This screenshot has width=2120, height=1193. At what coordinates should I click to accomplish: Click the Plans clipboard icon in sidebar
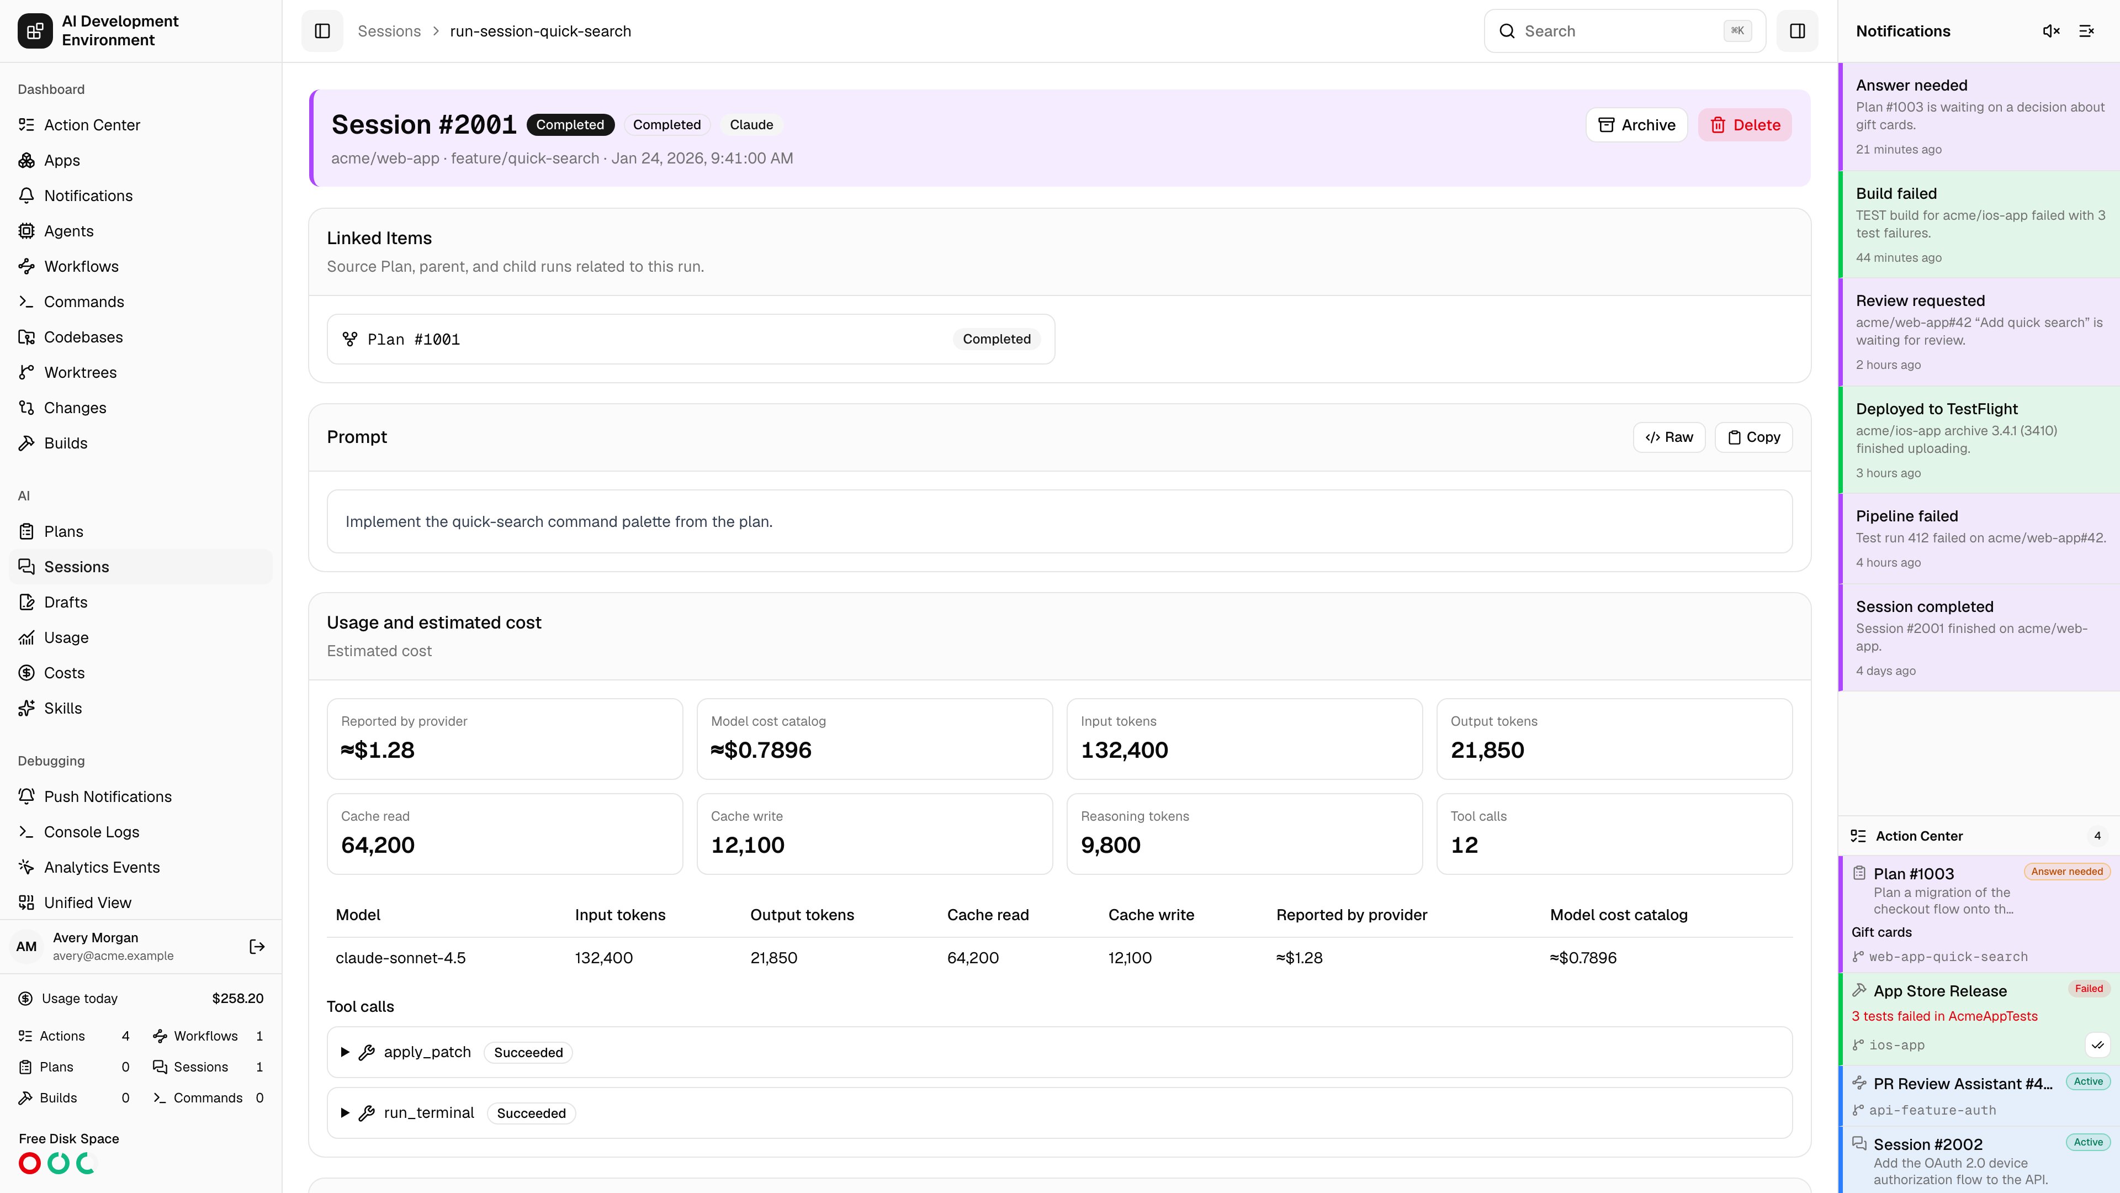point(26,532)
